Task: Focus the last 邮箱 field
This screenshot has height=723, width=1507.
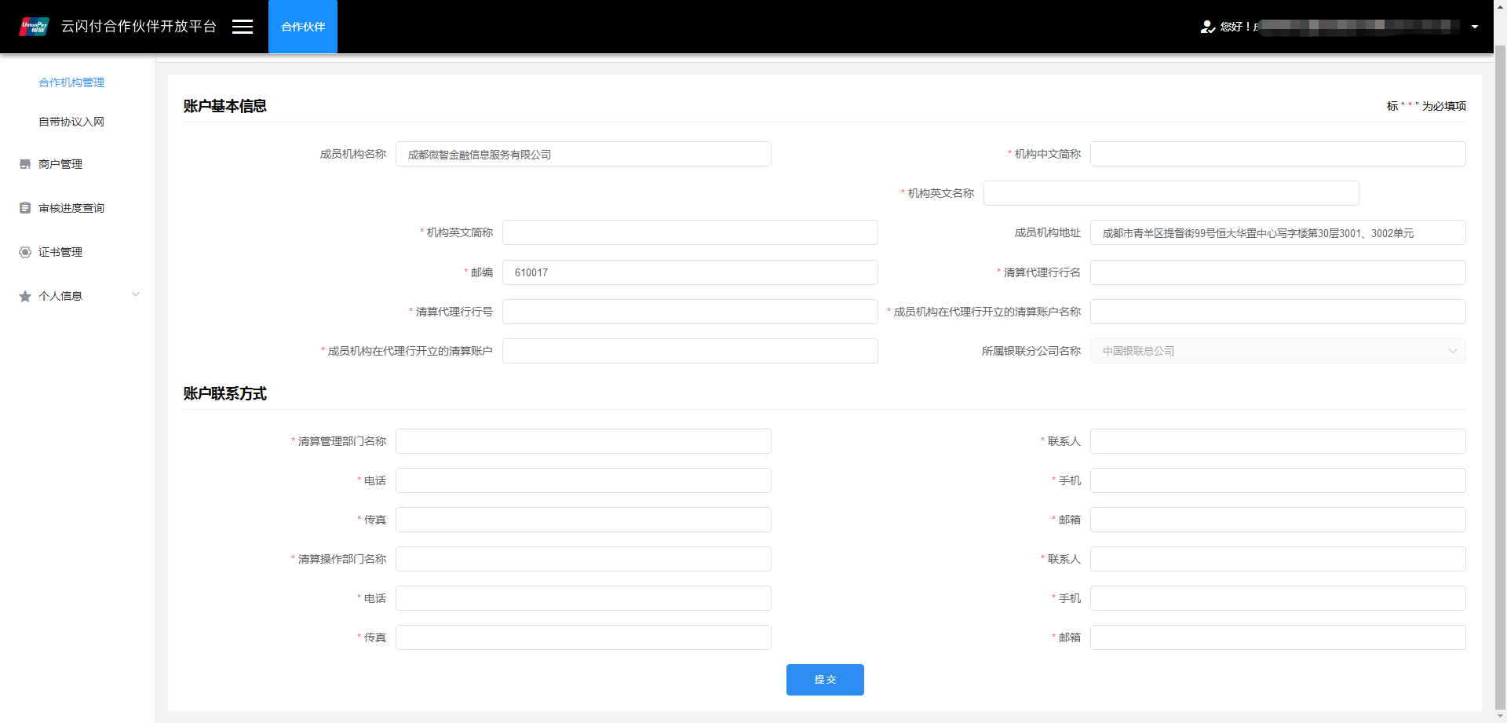Action: 1278,637
